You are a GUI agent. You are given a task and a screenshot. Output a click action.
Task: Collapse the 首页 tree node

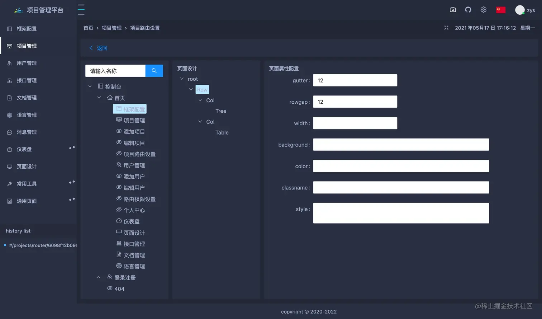click(x=99, y=98)
